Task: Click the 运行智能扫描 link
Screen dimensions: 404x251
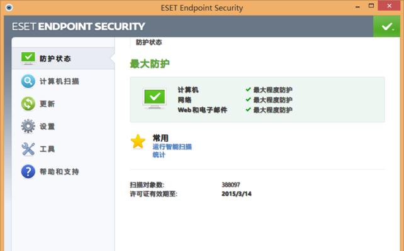Action: pyautogui.click(x=172, y=147)
